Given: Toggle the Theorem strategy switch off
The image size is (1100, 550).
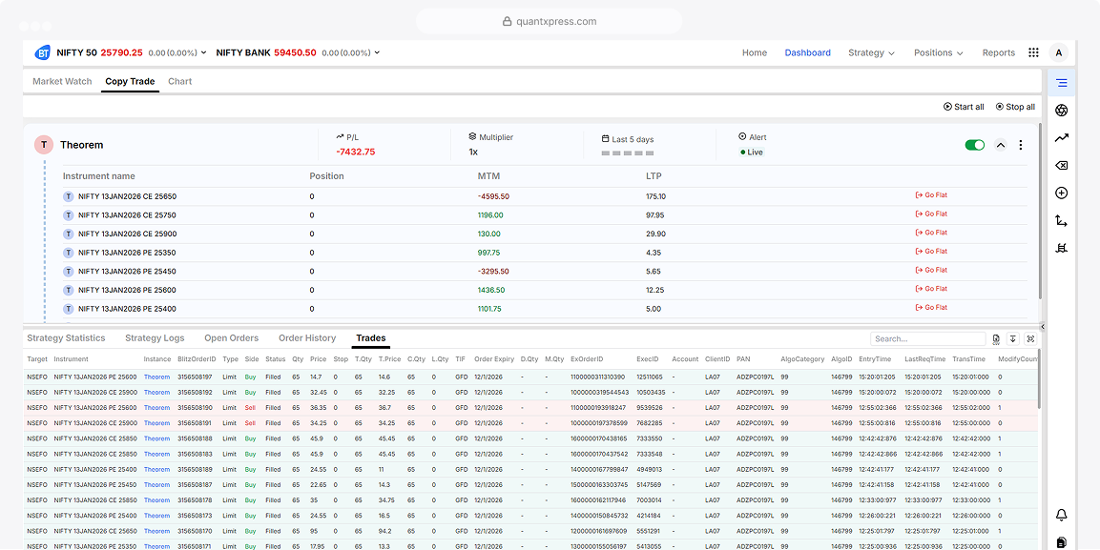Looking at the screenshot, I should 975,145.
